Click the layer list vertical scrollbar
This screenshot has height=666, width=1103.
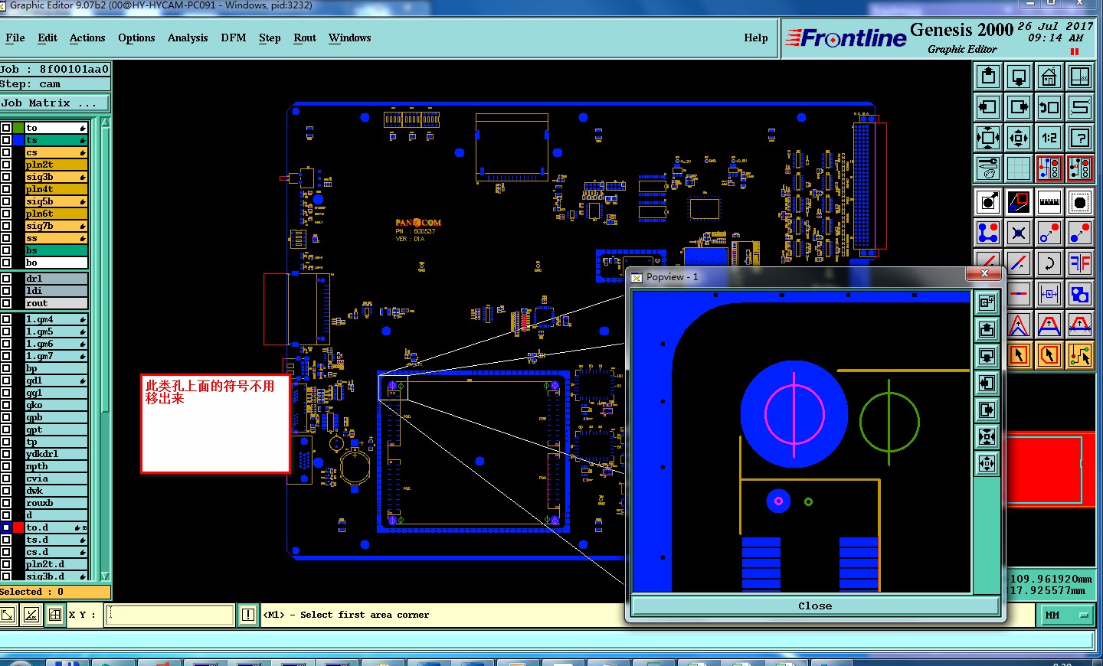(x=105, y=349)
